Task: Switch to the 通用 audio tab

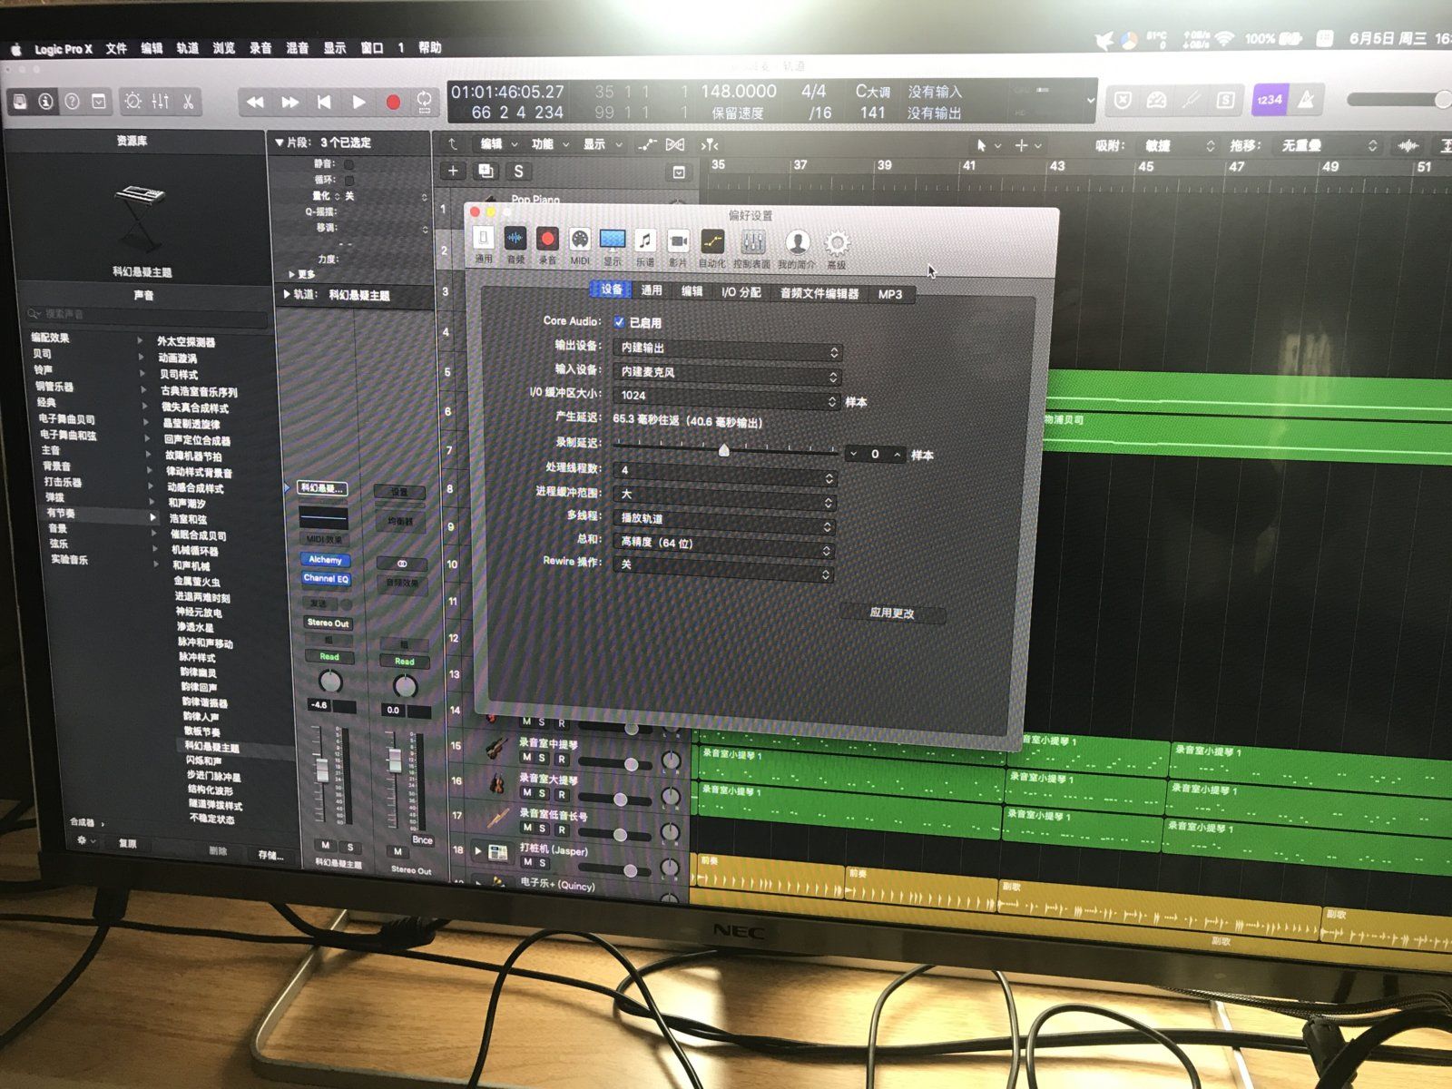Action: [652, 290]
